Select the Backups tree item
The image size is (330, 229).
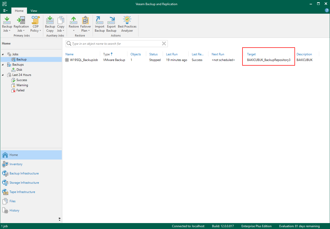18,65
